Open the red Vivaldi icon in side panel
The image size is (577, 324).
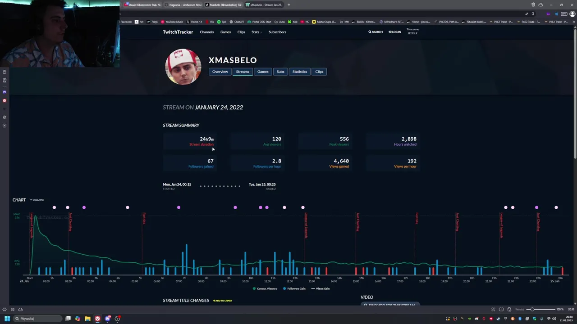click(x=5, y=101)
